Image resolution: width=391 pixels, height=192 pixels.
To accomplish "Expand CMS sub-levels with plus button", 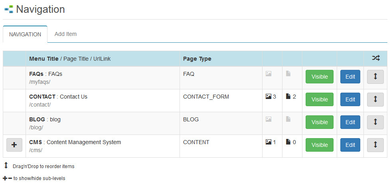I will (x=14, y=145).
